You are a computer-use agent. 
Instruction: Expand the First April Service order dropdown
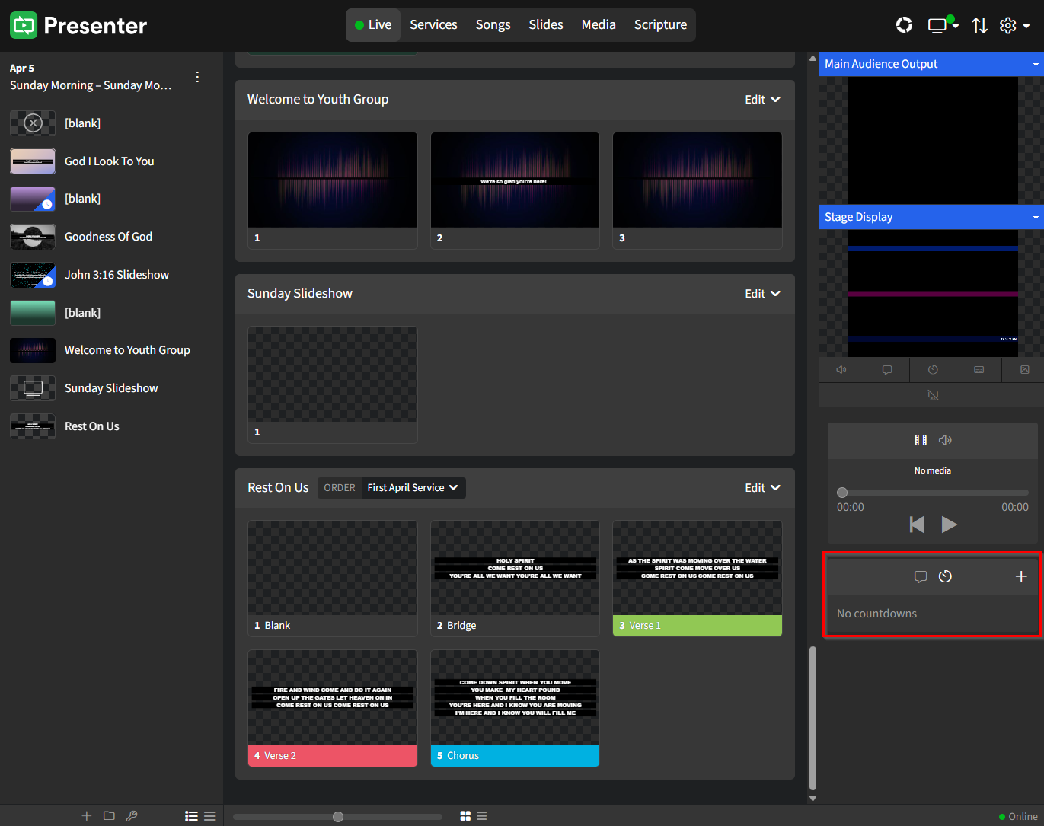coord(412,487)
